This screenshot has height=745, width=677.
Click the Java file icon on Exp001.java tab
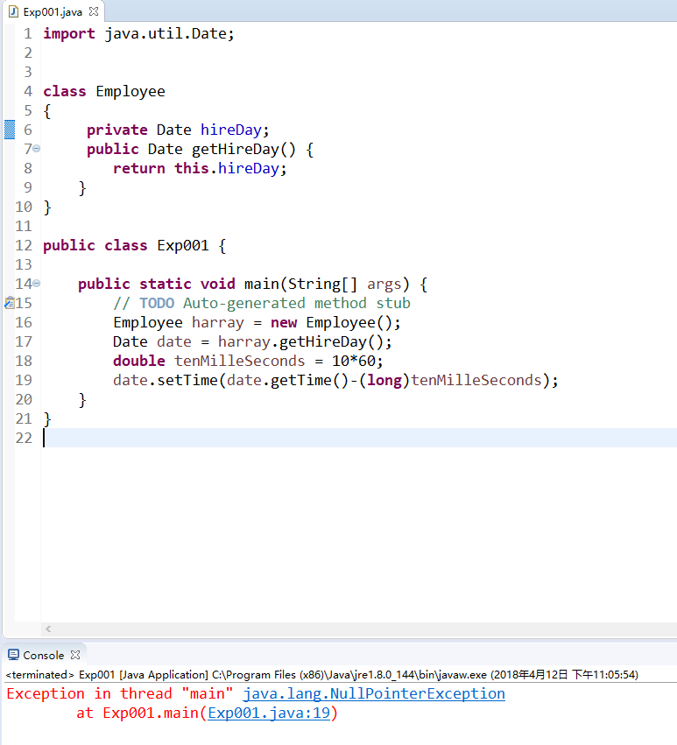coord(13,11)
